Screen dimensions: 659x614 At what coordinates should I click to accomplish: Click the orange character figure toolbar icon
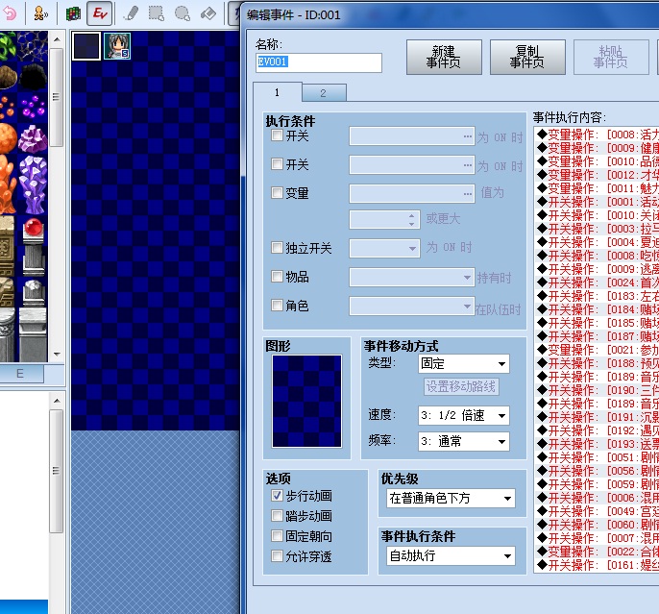(x=40, y=13)
